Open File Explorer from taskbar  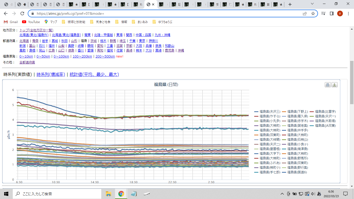(x=109, y=194)
